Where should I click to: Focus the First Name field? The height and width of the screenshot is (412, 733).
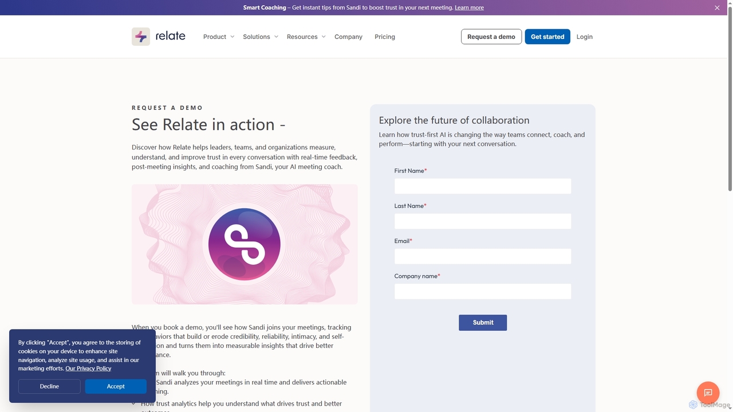tap(483, 186)
